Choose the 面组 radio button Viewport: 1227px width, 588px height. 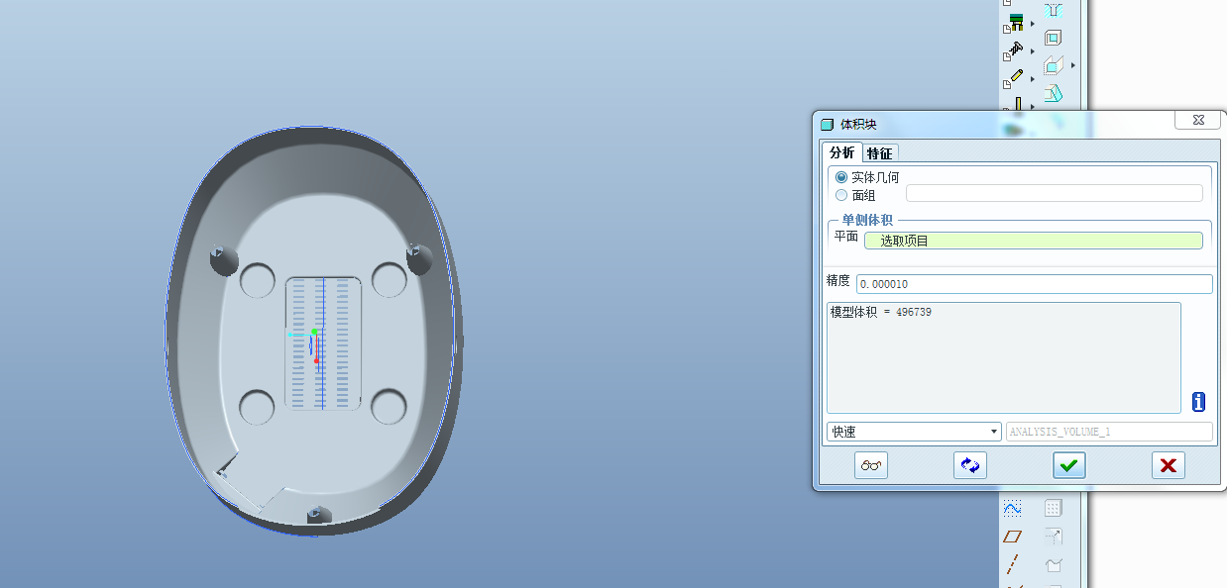(841, 195)
